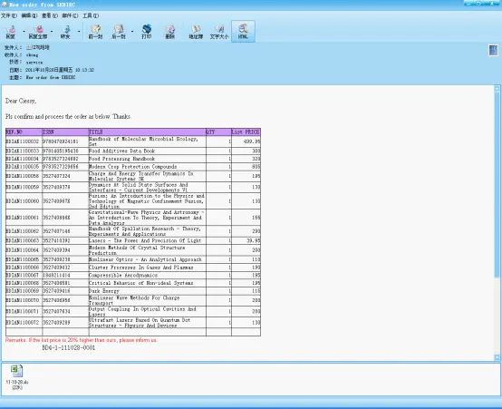
Task: Click the Reply (回复) toolbar icon
Action: [11, 32]
